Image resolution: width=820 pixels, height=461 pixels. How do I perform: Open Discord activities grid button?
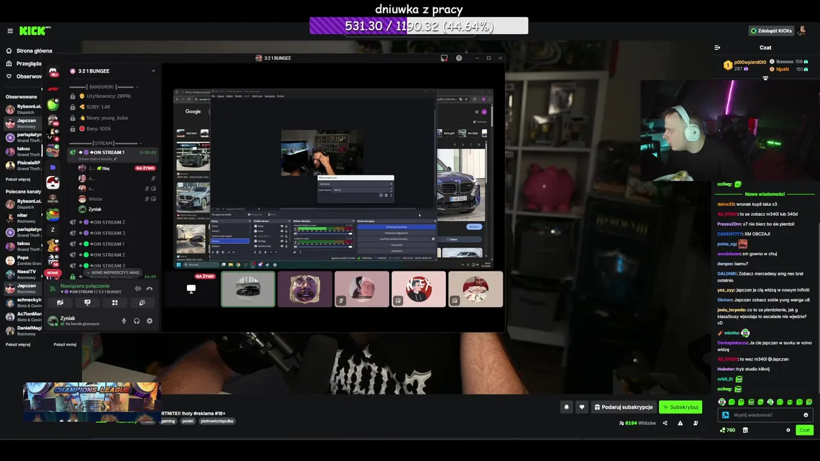[115, 302]
